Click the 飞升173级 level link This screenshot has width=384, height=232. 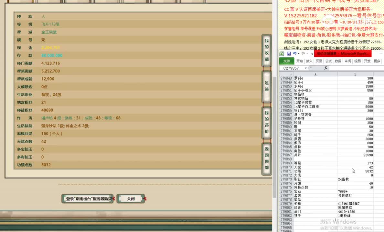(50, 24)
